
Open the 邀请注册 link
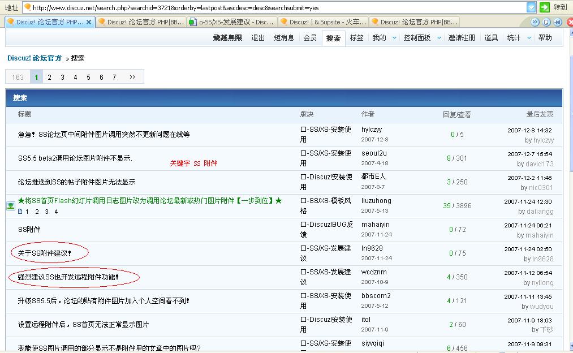(x=462, y=38)
